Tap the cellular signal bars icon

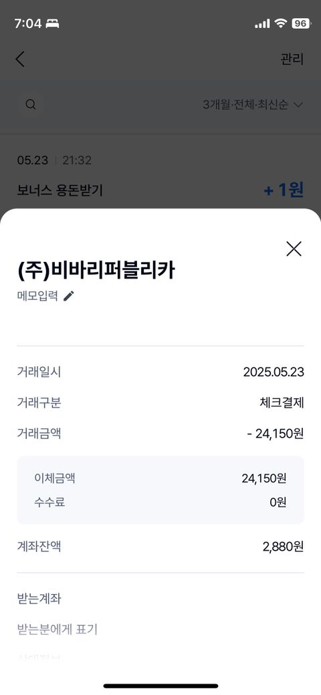(262, 24)
